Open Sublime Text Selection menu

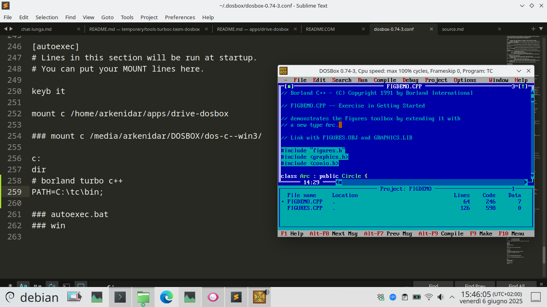[x=47, y=17]
